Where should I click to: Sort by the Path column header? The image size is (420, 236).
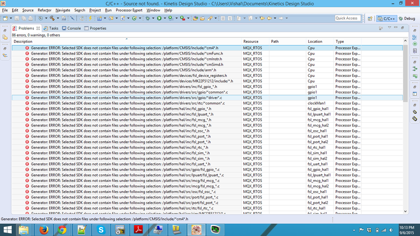pyautogui.click(x=288, y=42)
